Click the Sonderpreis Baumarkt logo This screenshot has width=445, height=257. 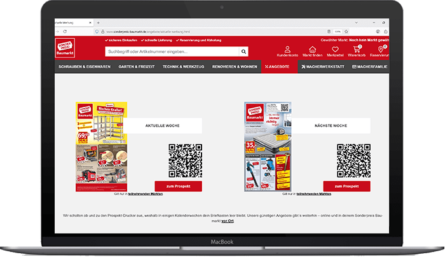pos(65,48)
